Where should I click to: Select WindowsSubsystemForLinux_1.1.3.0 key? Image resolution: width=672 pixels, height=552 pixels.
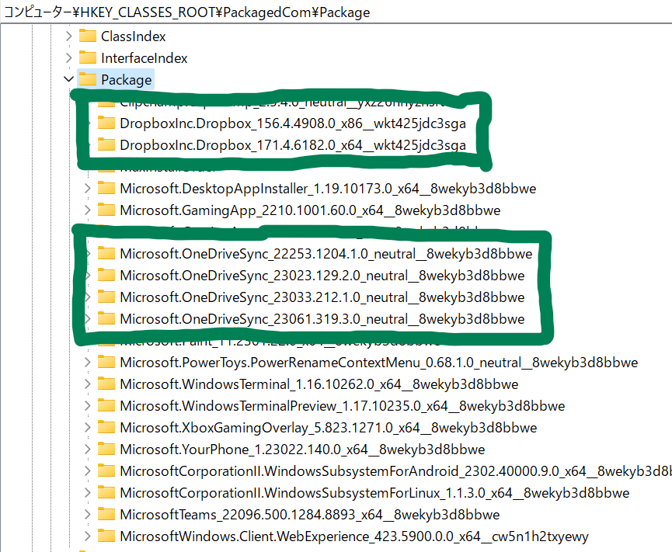(x=374, y=493)
